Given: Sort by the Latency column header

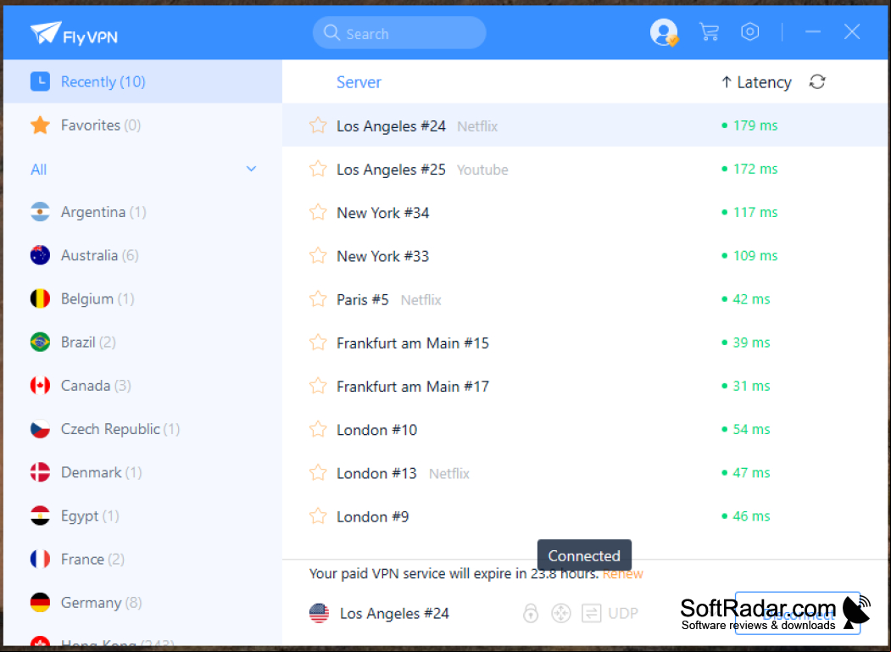Looking at the screenshot, I should point(755,82).
